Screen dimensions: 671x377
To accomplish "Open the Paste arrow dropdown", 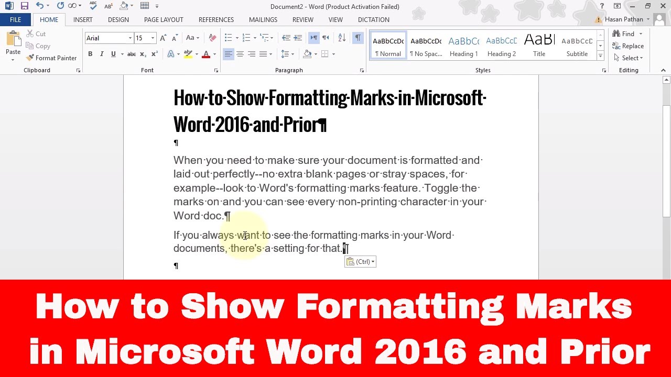I will pos(13,59).
